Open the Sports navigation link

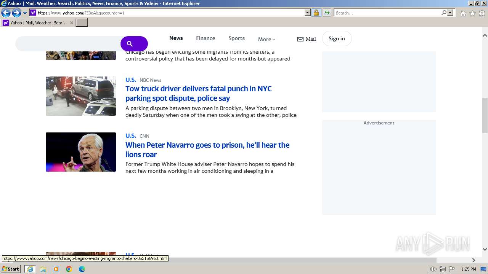click(x=236, y=38)
